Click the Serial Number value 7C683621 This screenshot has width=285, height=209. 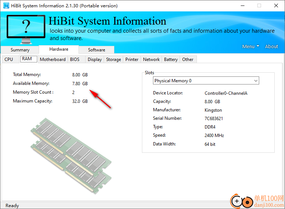(x=214, y=118)
